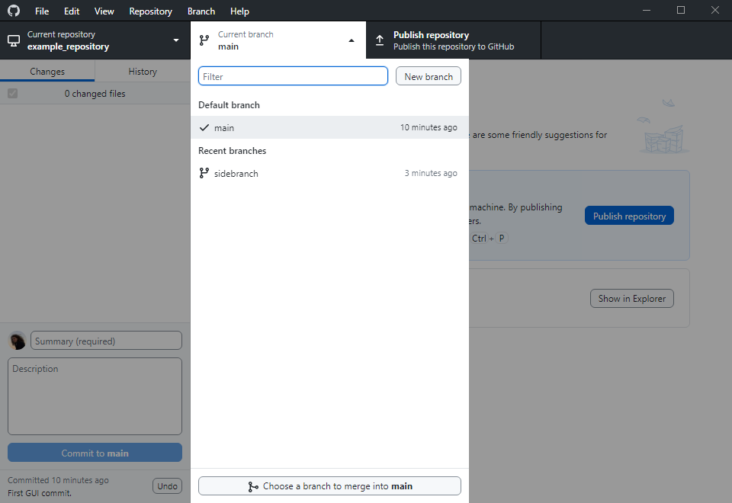Click the 'Committed 10 minutes ago' text

click(x=59, y=480)
